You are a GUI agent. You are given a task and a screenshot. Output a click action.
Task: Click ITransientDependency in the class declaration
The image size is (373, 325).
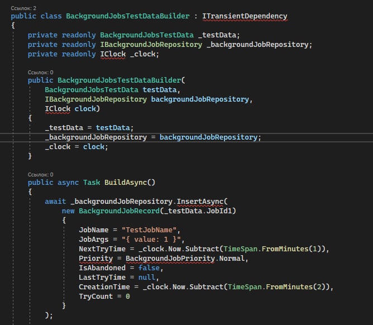[x=245, y=16]
